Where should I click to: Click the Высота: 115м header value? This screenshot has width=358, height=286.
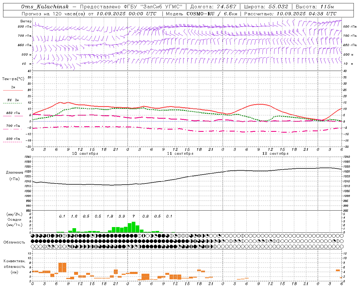[315, 7]
